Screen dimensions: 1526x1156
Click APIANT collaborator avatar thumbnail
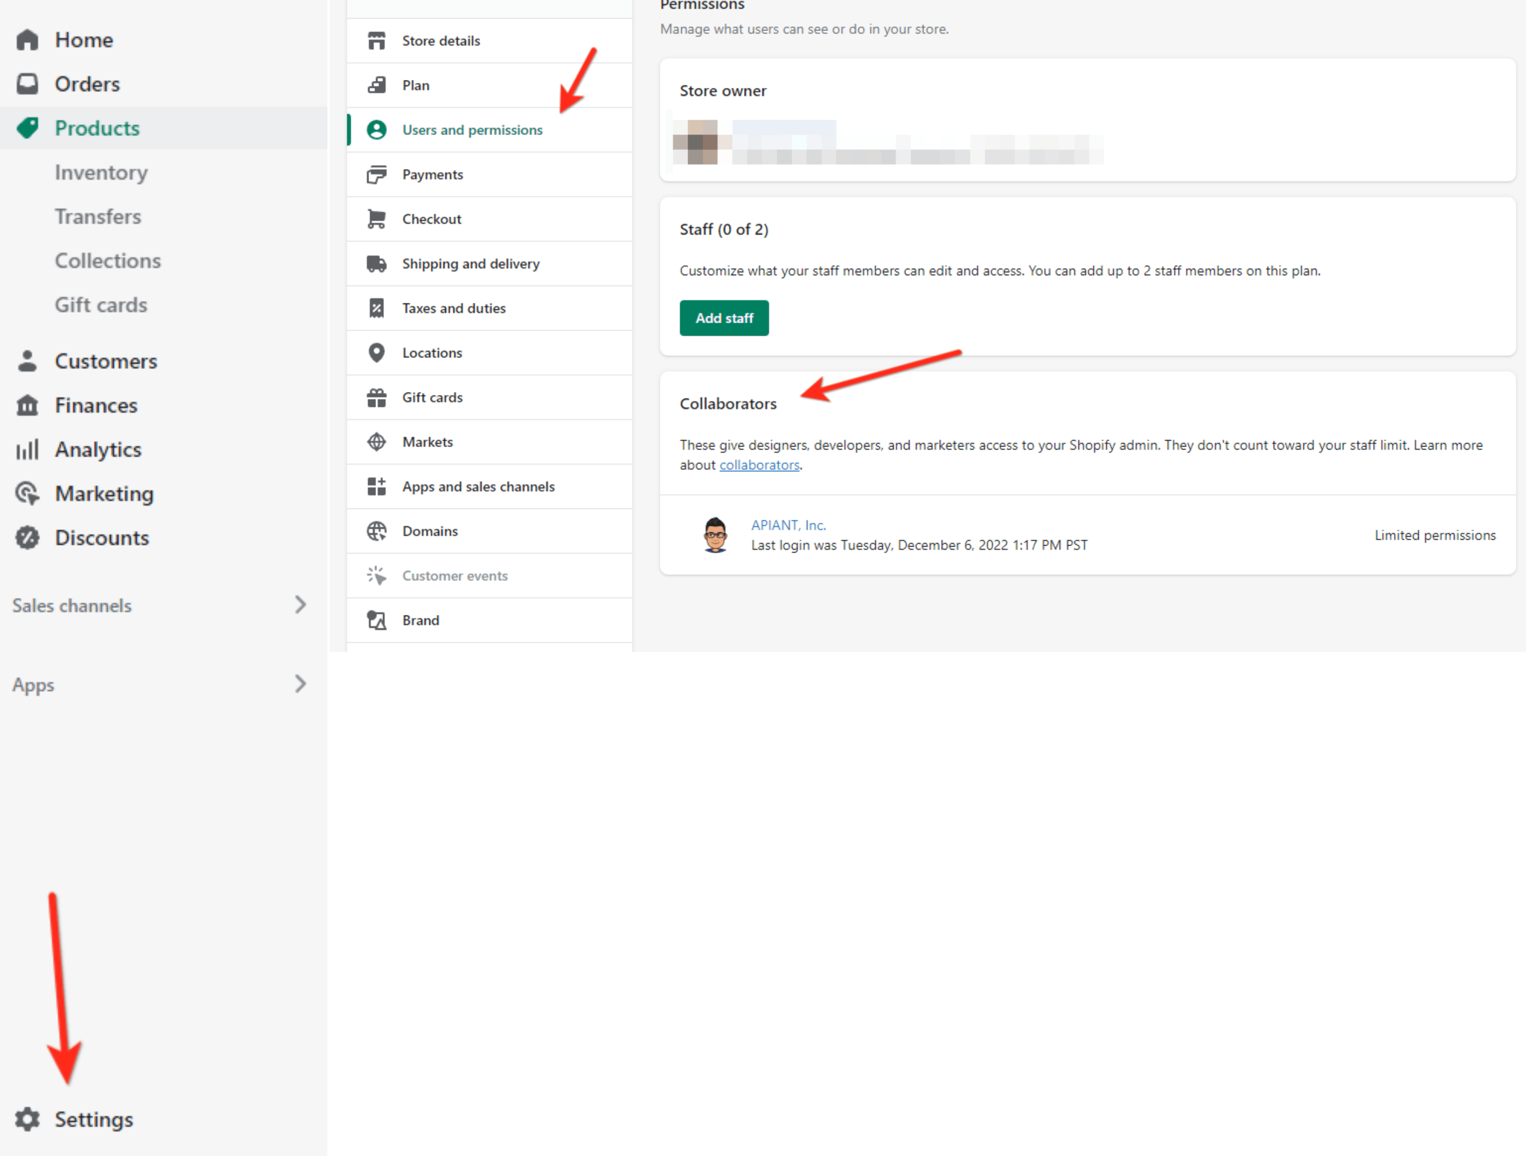pos(715,535)
